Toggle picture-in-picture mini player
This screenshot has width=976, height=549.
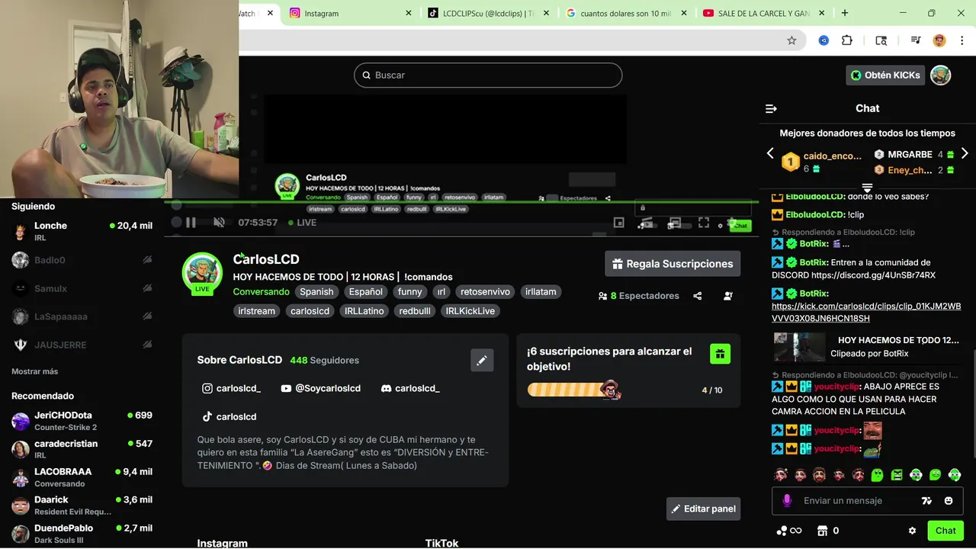[x=618, y=223]
